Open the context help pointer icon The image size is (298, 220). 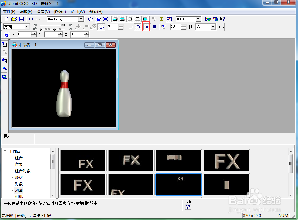click(x=223, y=19)
